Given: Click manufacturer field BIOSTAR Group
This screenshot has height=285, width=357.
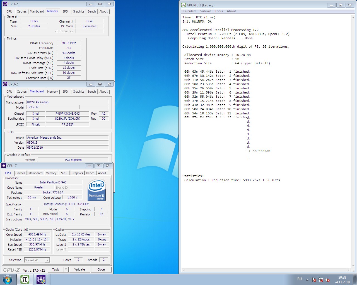Looking at the screenshot, I should 67,102.
